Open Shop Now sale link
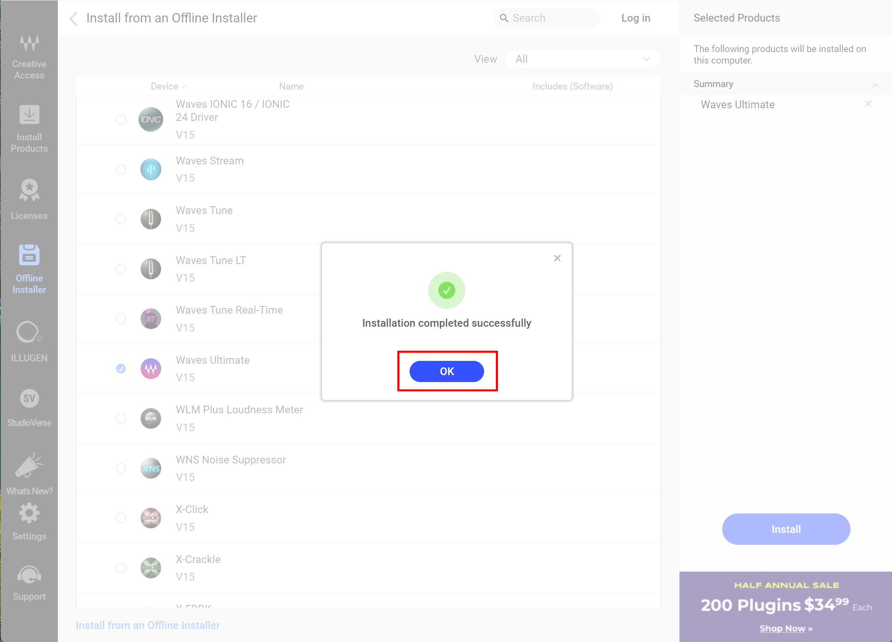This screenshot has height=642, width=892. [786, 629]
